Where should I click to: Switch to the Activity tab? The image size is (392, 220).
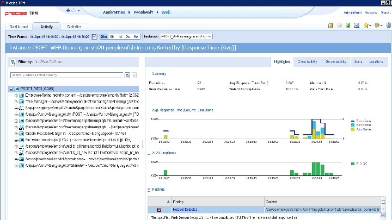[46, 27]
